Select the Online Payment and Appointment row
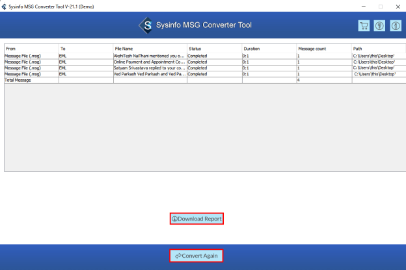 149,62
